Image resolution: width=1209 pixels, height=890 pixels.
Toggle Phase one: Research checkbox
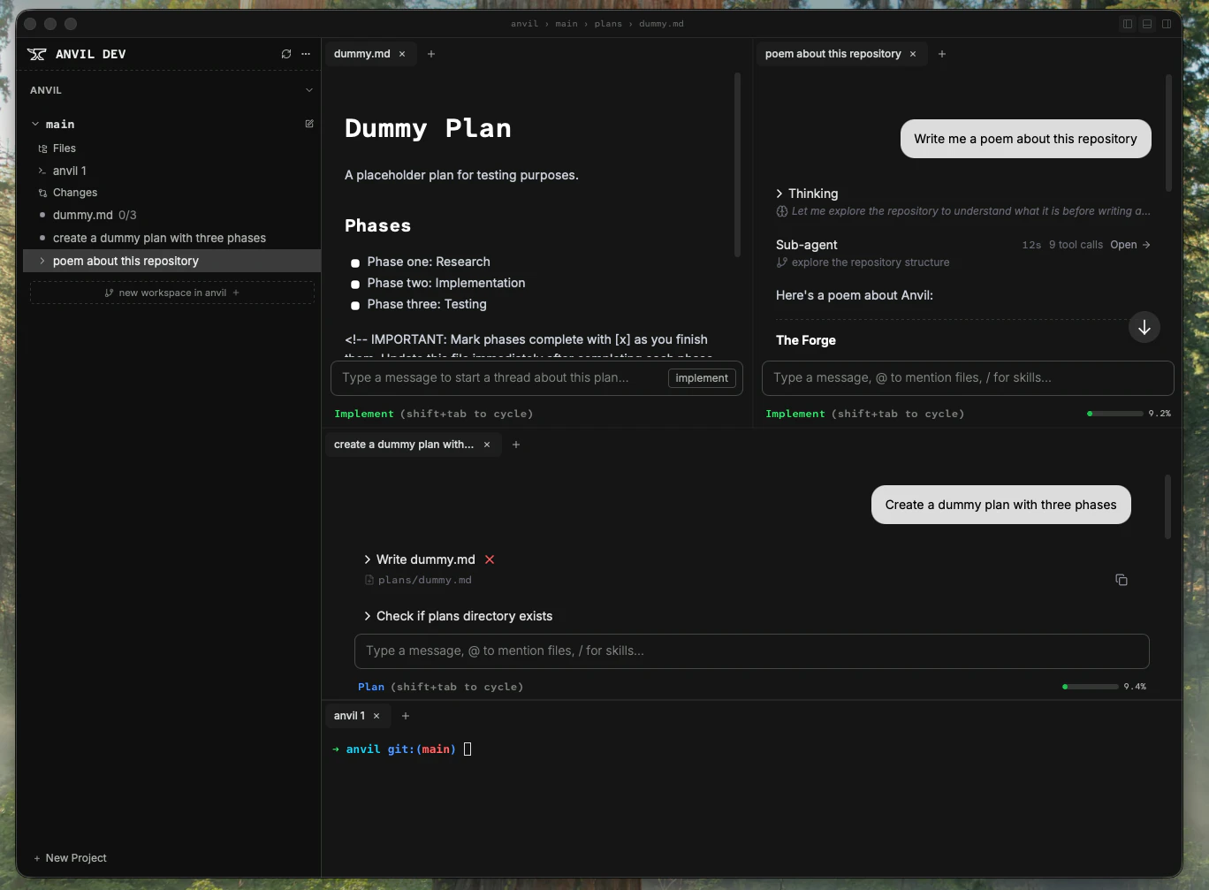(355, 262)
